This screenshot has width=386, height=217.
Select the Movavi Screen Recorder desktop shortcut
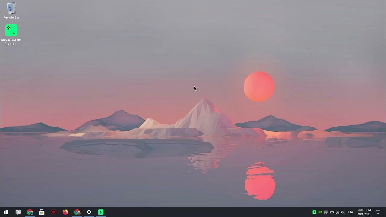tap(11, 35)
